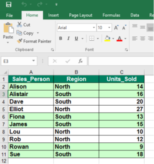Toggle Italic formatting

pos(68,38)
